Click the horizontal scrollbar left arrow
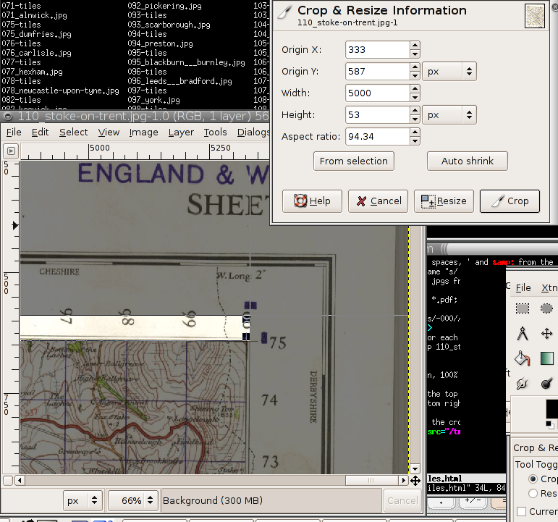Viewport: 558px width, 522px height. pos(20,480)
